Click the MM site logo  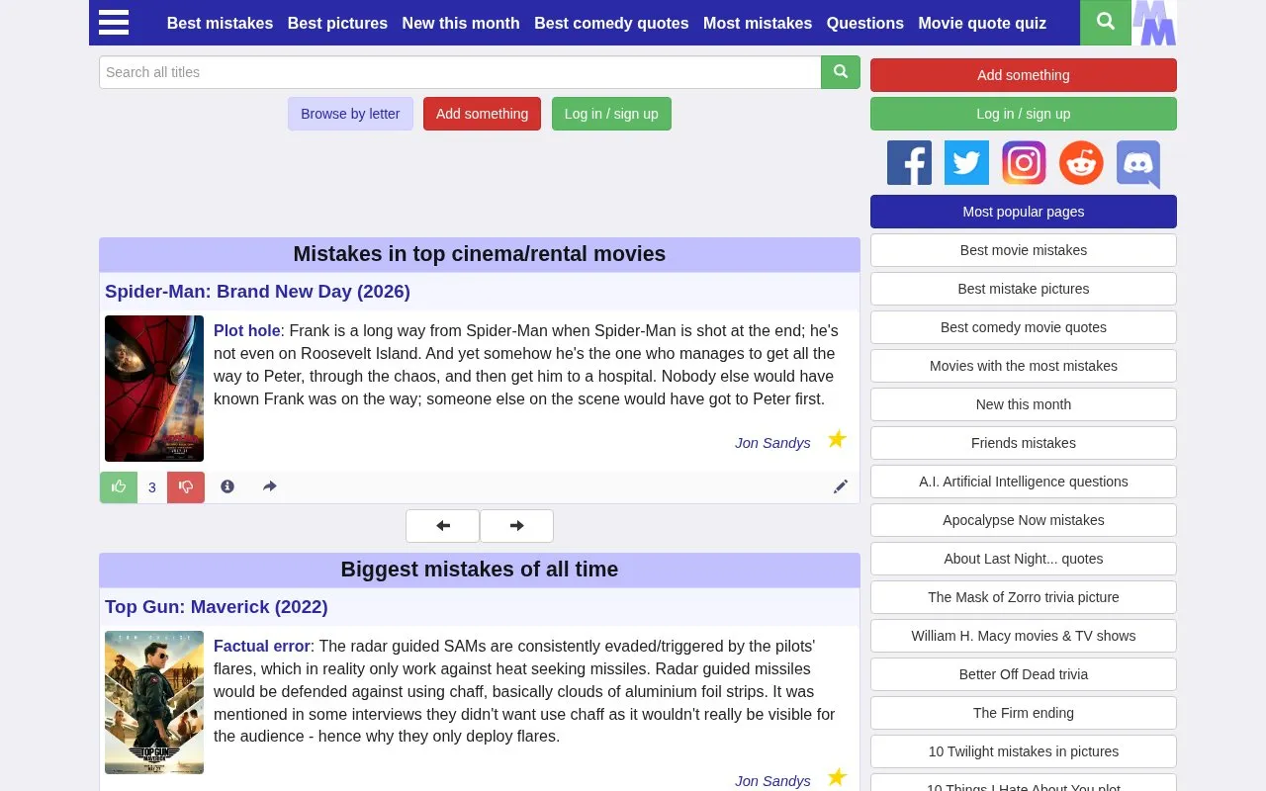pos(1154,23)
